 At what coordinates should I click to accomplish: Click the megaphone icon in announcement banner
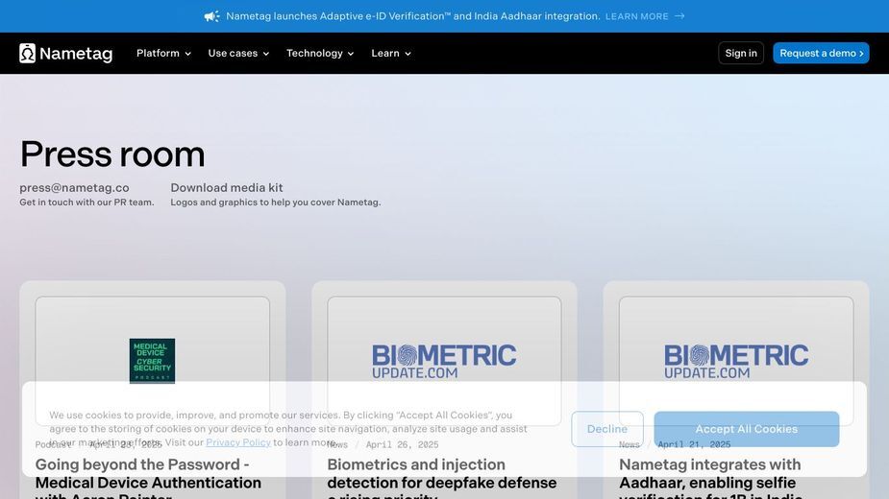pos(212,16)
